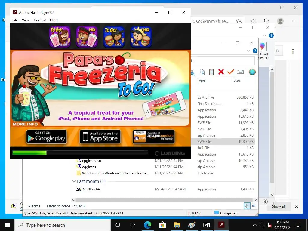The image size is (308, 231).
Task: Select the Text Document row
Action: (223, 104)
